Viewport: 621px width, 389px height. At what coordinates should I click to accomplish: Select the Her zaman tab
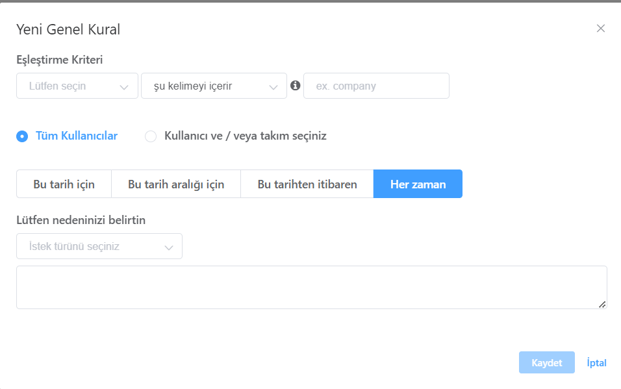click(x=418, y=184)
